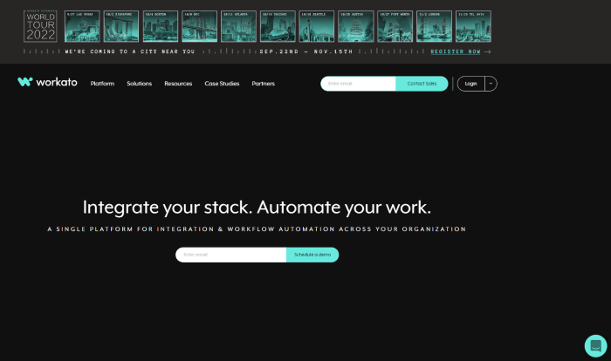Image resolution: width=611 pixels, height=361 pixels.
Task: Open the NYC tour thumbnail
Action: coord(200,26)
